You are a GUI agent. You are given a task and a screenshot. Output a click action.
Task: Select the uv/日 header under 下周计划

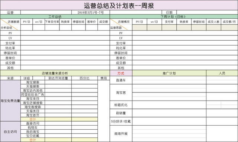pos(154,22)
